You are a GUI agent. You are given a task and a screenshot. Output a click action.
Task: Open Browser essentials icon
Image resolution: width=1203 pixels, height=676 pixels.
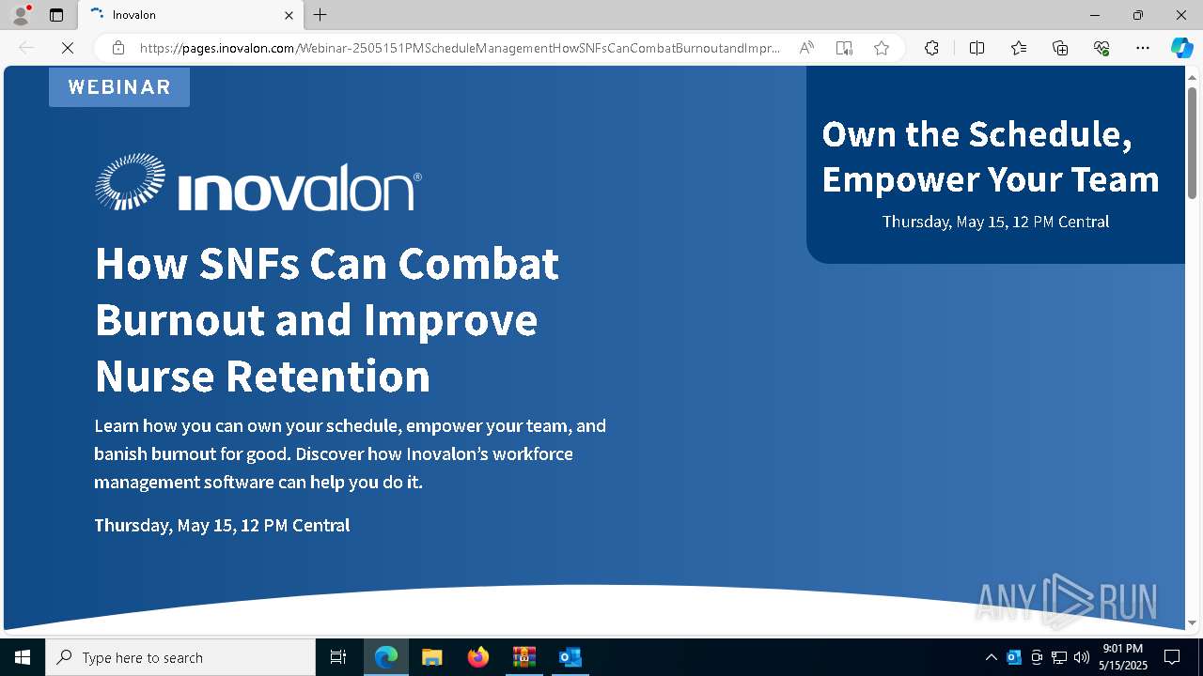coord(1101,48)
